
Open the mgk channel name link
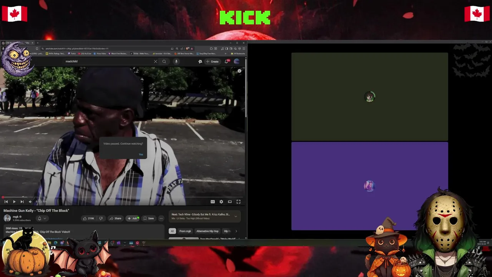pos(16,217)
